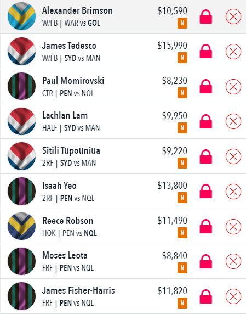
Task: Click orange N badge under $13,800
Action: click(182, 198)
